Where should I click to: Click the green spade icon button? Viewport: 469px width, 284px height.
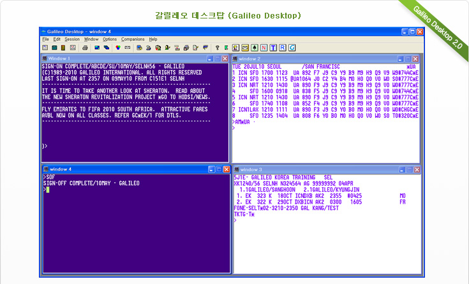tap(255, 48)
